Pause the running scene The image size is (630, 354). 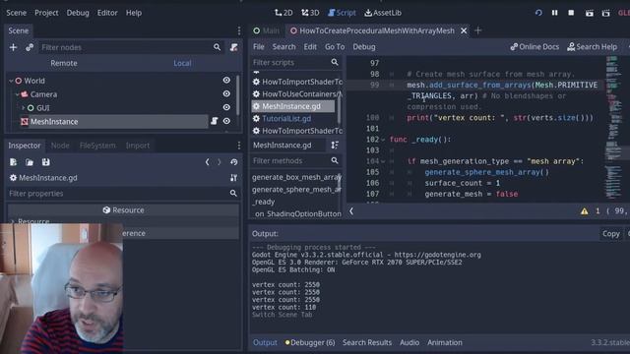pyautogui.click(x=554, y=13)
